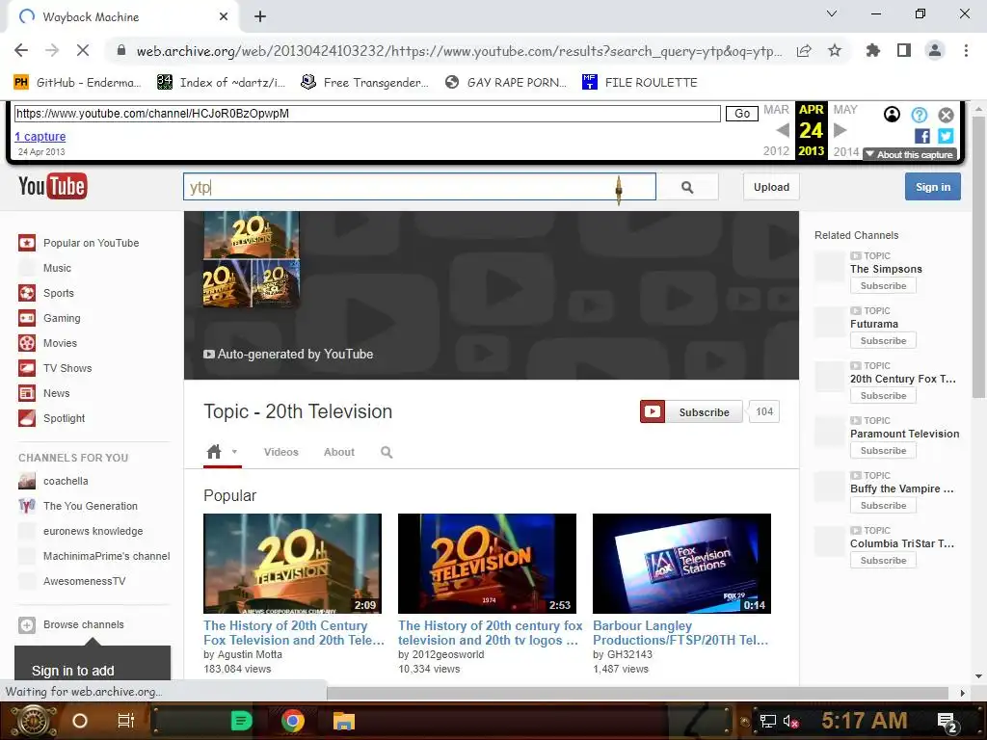Open The You Generation channel
Viewport: 987px width, 740px height.
[x=90, y=506]
